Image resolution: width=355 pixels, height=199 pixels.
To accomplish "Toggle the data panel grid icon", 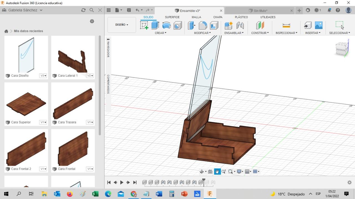I will pos(109,10).
